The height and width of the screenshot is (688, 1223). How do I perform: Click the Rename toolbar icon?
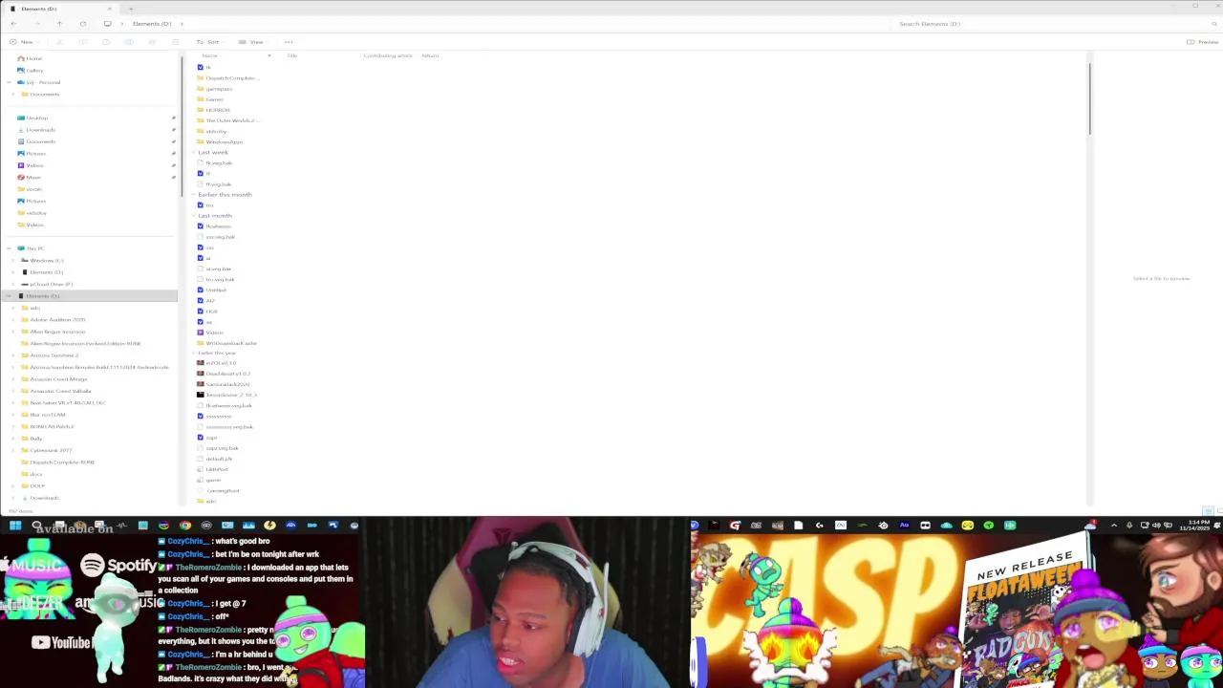click(129, 42)
